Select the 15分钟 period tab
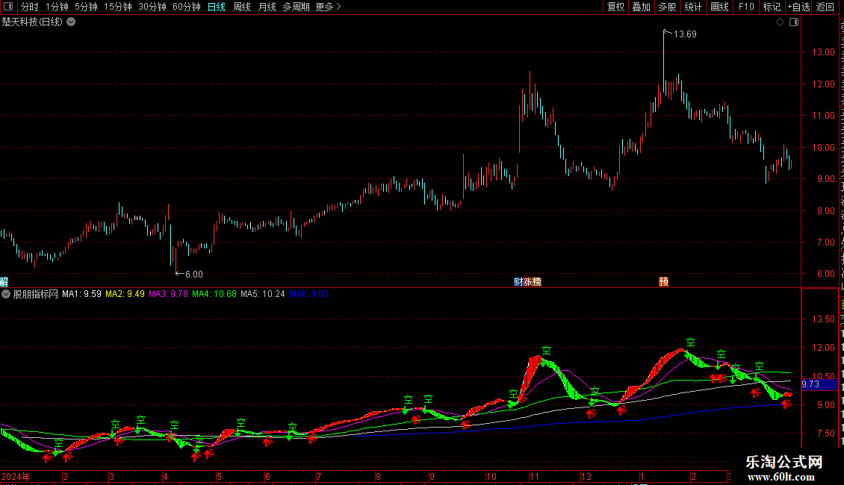 pyautogui.click(x=118, y=7)
